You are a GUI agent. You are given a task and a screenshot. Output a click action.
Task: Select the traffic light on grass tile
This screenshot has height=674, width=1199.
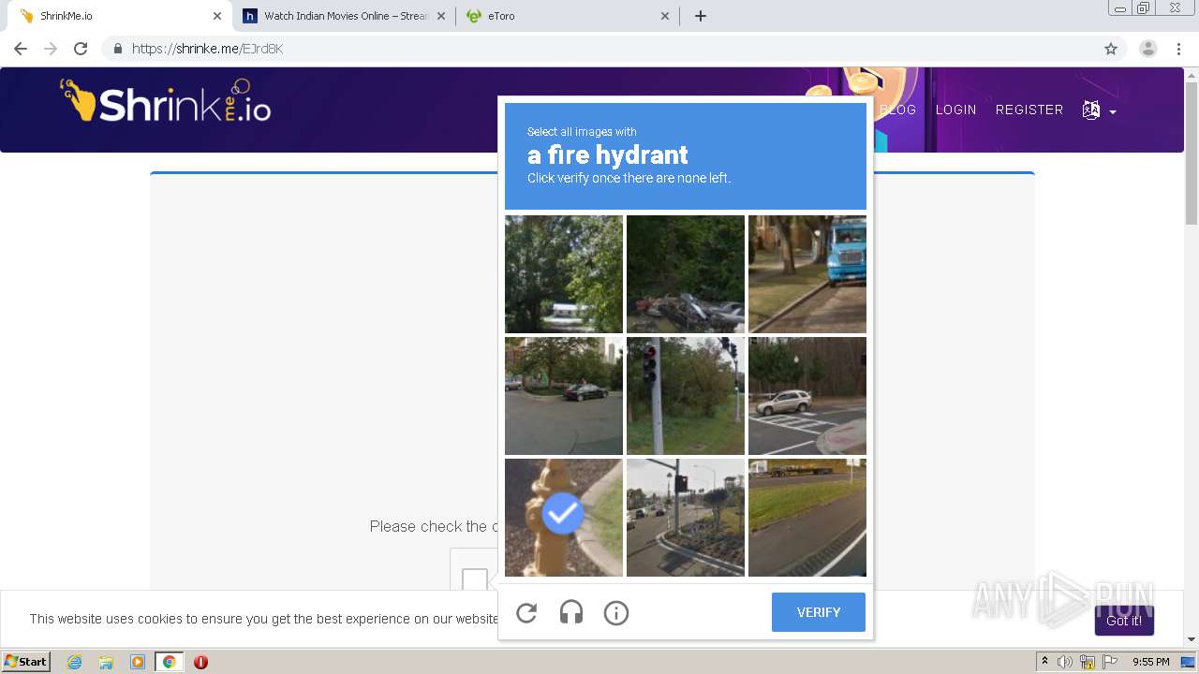click(x=686, y=396)
